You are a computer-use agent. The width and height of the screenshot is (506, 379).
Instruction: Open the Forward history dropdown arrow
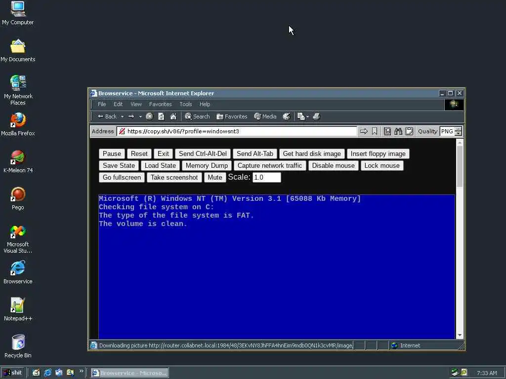tap(140, 116)
